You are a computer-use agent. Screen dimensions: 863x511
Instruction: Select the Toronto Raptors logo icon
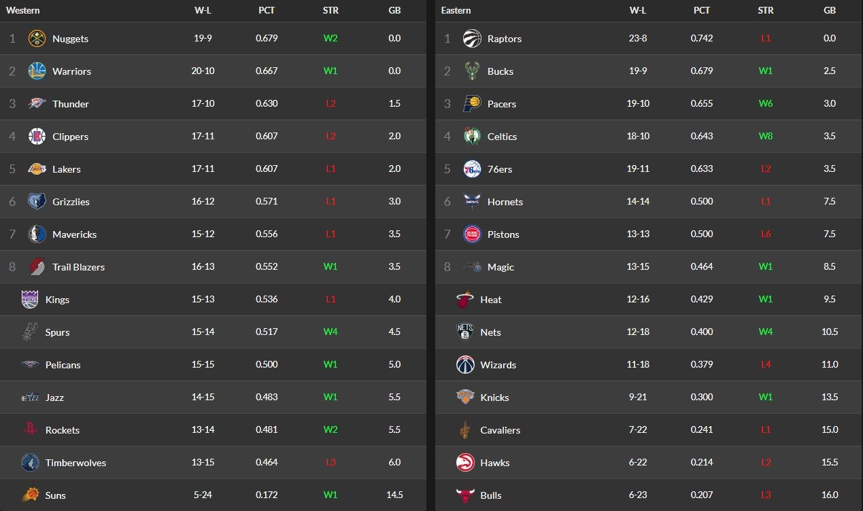pos(472,39)
